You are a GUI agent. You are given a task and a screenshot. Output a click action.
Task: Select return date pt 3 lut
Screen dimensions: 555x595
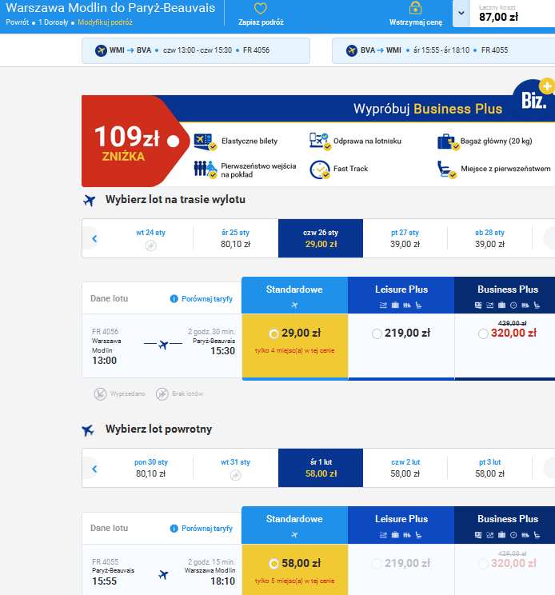489,468
